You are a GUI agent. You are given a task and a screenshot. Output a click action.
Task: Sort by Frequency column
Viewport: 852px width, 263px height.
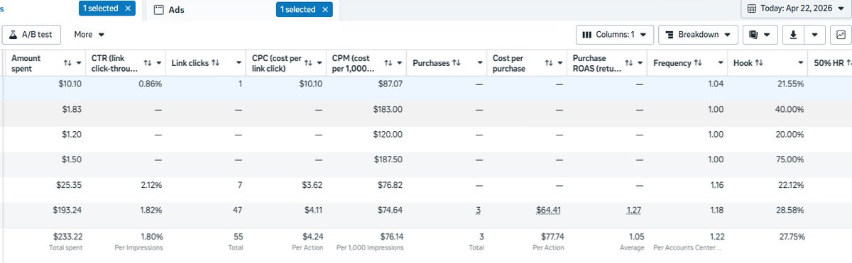tap(698, 63)
